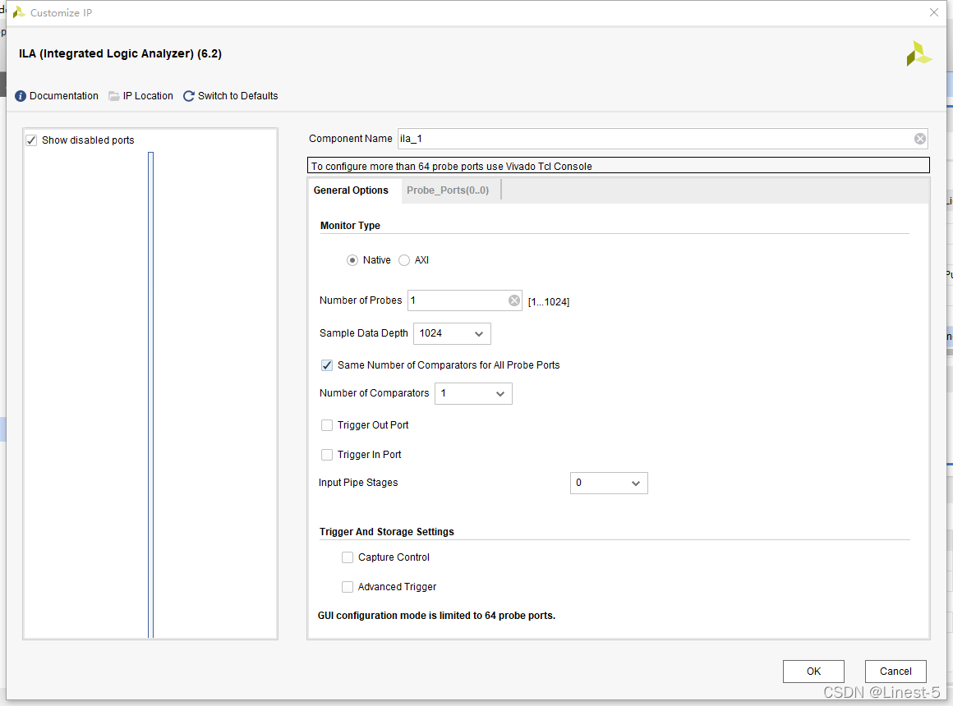Click the Switch to Defaults refresh icon
The height and width of the screenshot is (706, 953).
[189, 96]
